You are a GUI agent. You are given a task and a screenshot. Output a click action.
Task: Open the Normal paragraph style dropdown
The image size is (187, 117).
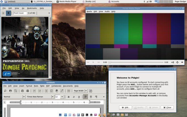click(24, 97)
